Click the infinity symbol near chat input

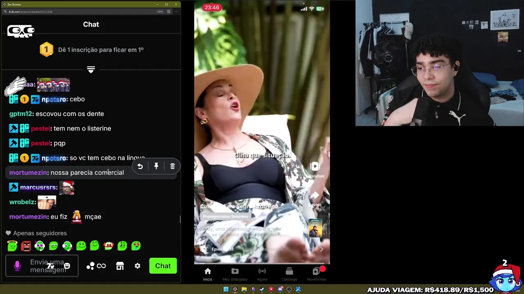tap(101, 266)
